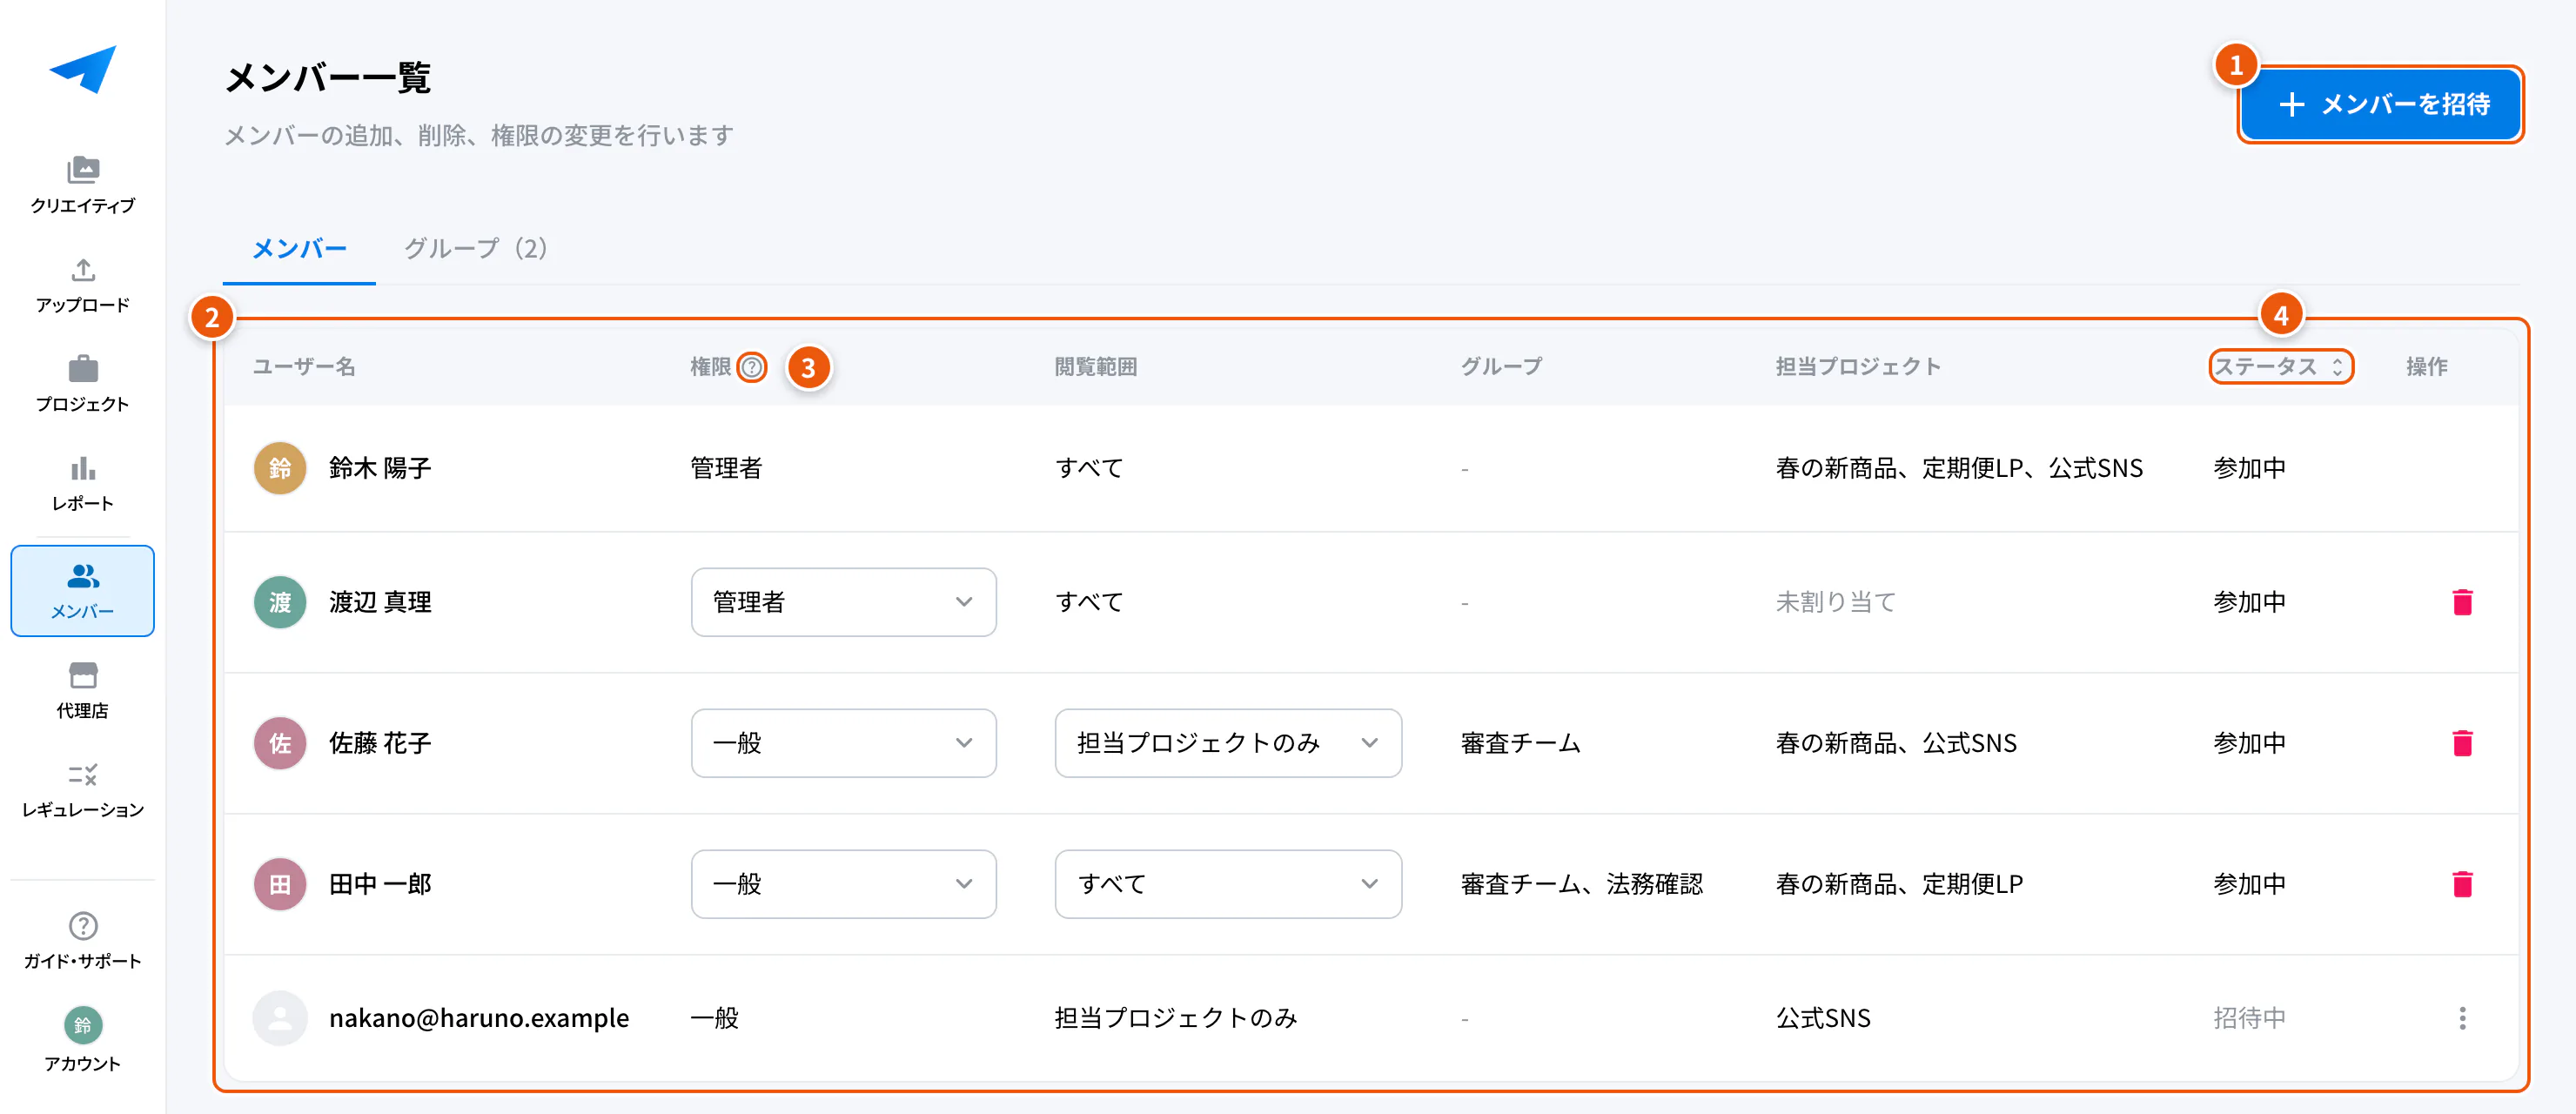Delete member 渡辺 真理 with trash icon

coord(2462,602)
